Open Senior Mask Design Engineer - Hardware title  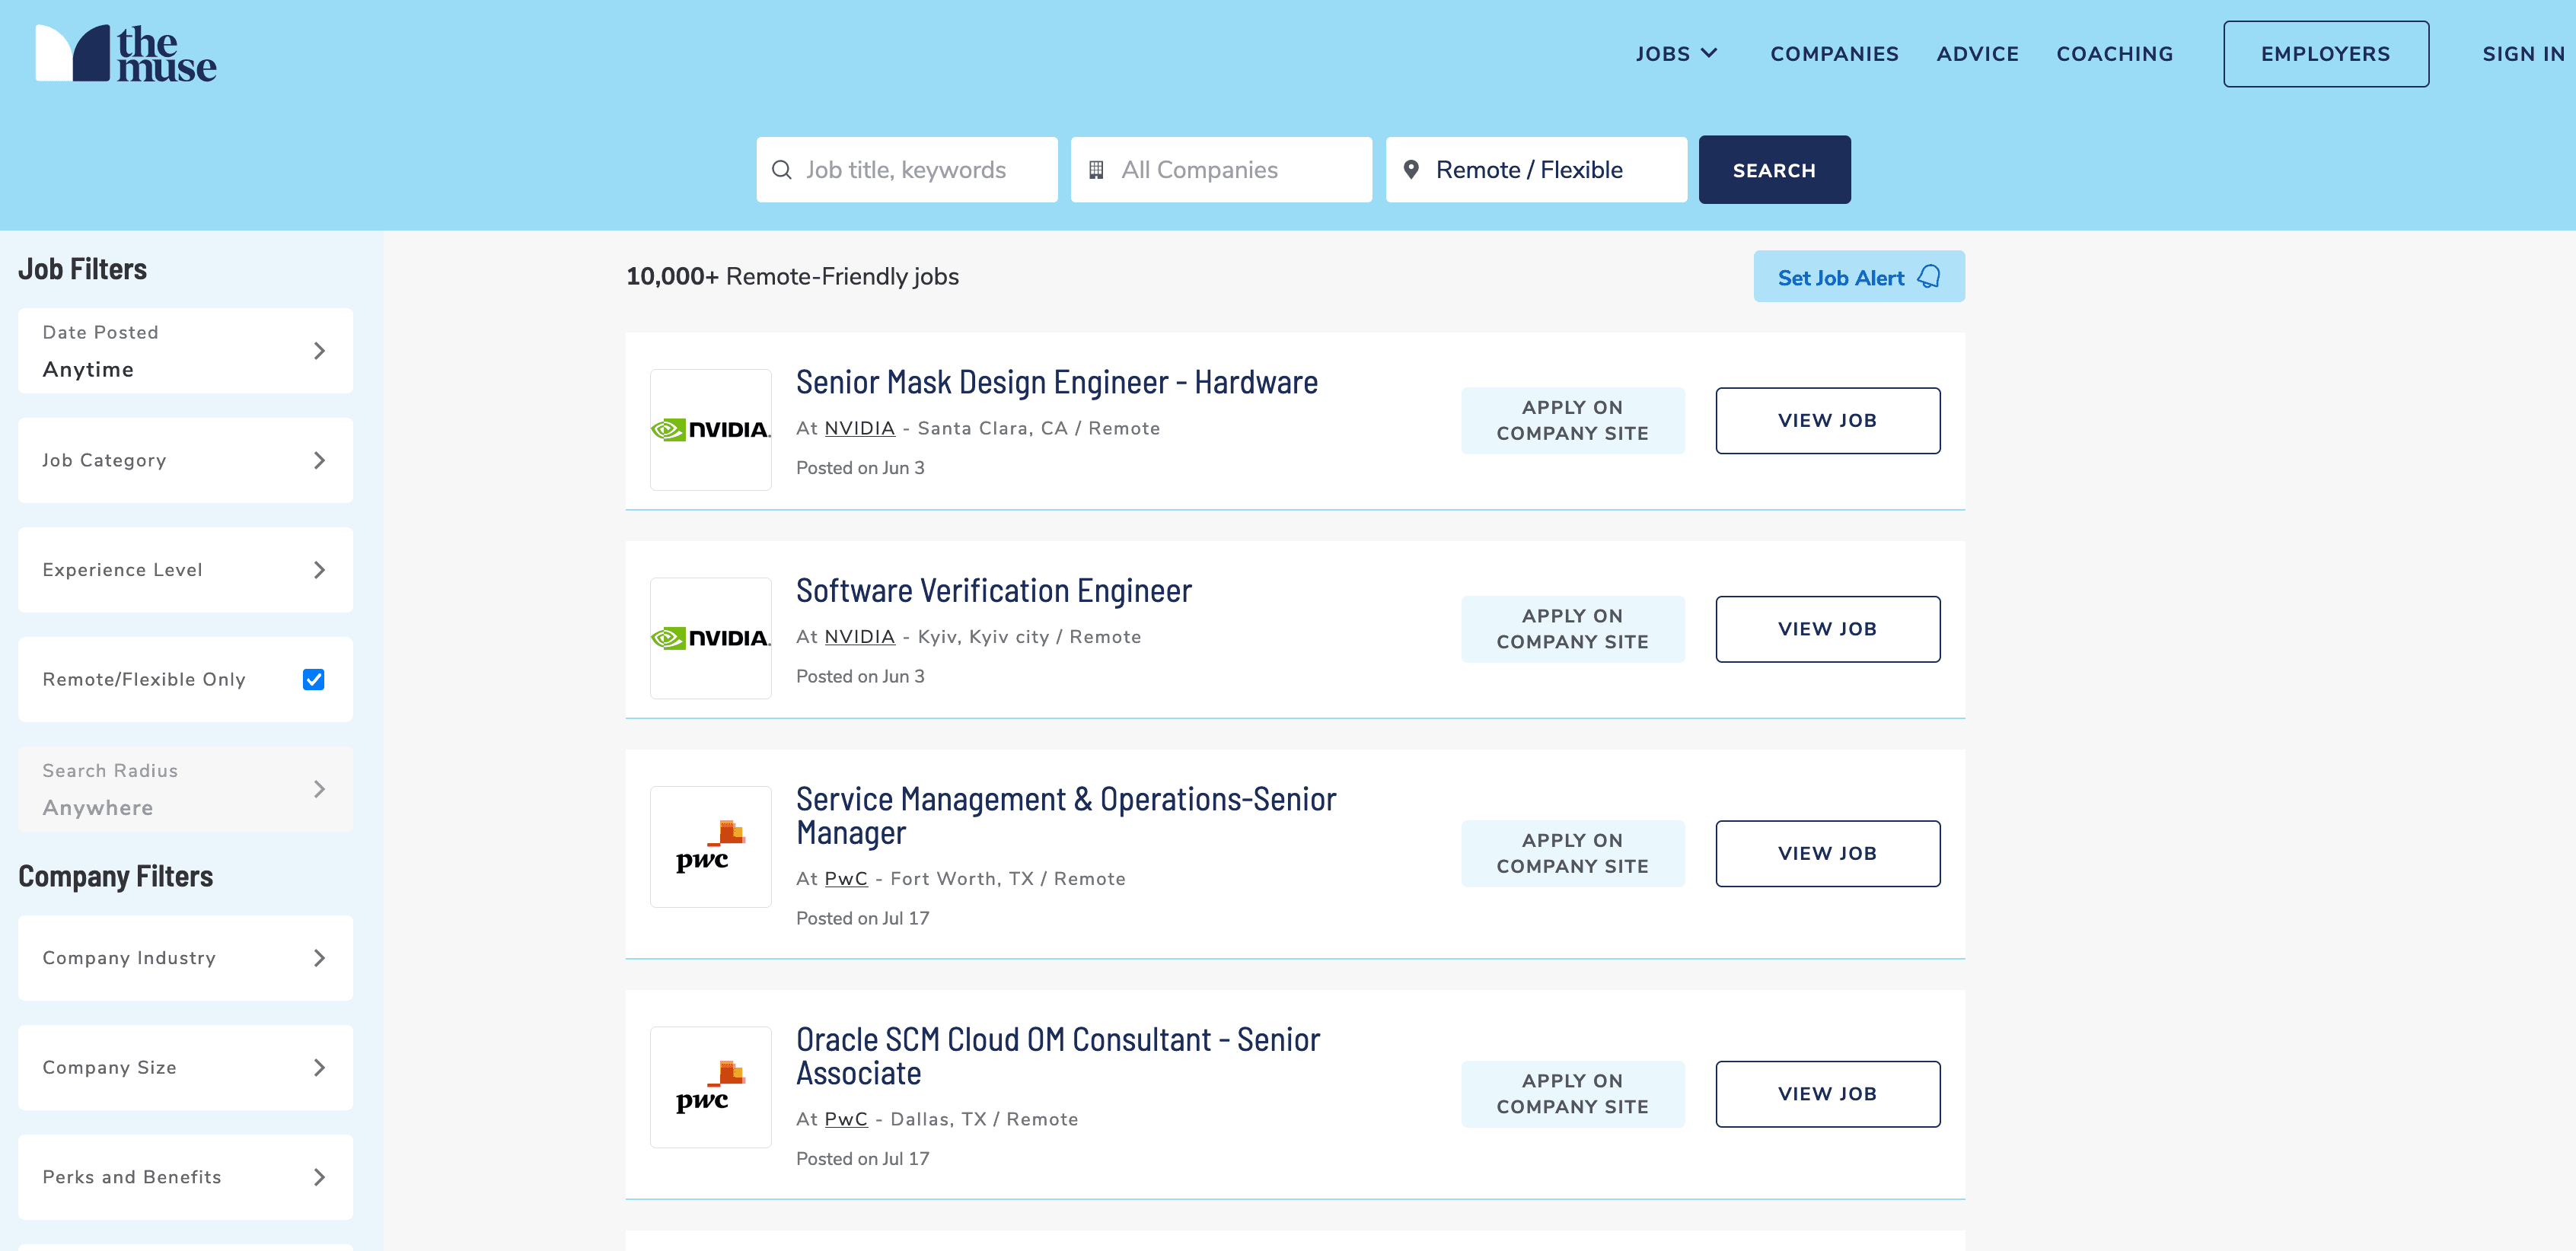(x=1056, y=383)
